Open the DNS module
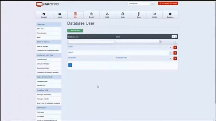The height and width of the screenshot is (121, 216). [107, 15]
